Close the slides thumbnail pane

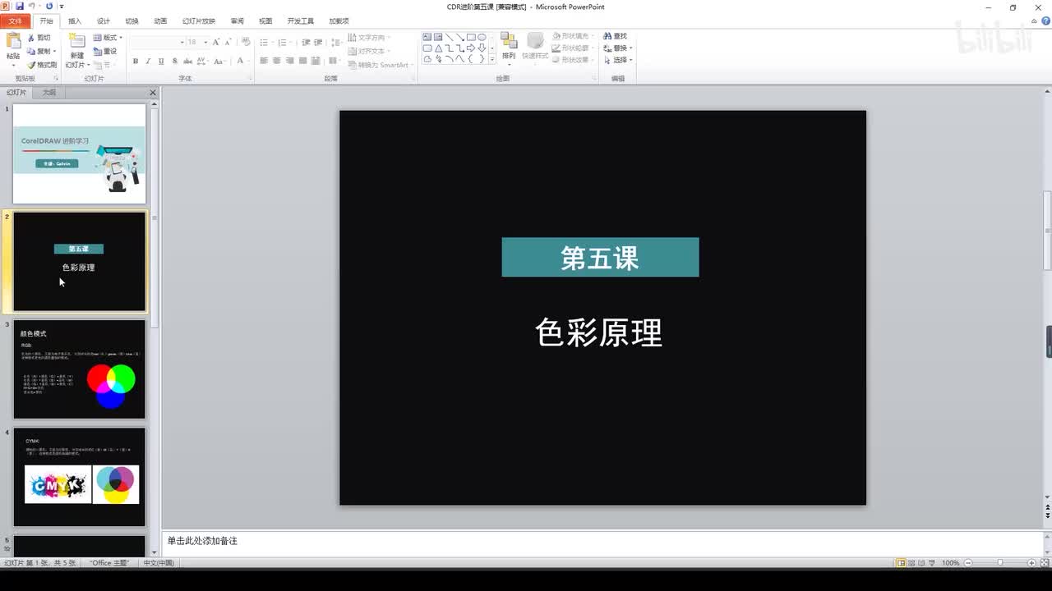(x=153, y=93)
